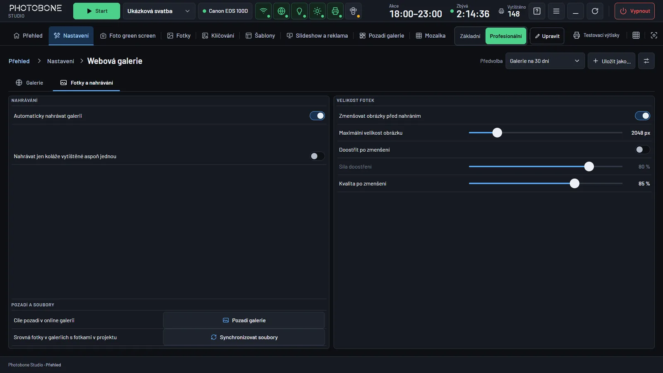663x373 pixels.
Task: Click the light bulb status icon
Action: click(299, 11)
